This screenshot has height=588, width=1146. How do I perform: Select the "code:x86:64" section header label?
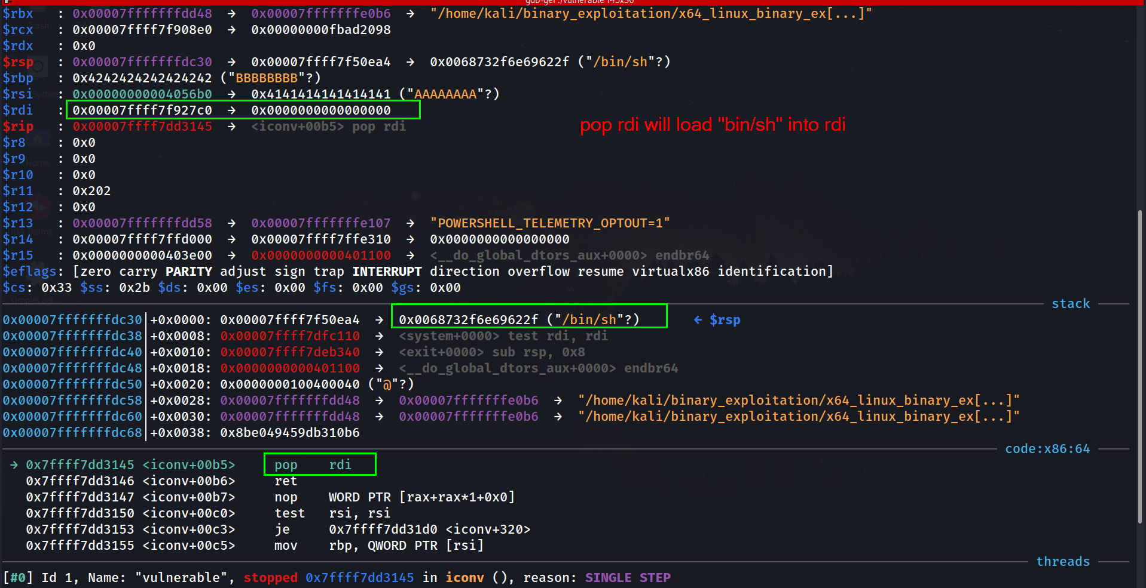tap(1047, 449)
